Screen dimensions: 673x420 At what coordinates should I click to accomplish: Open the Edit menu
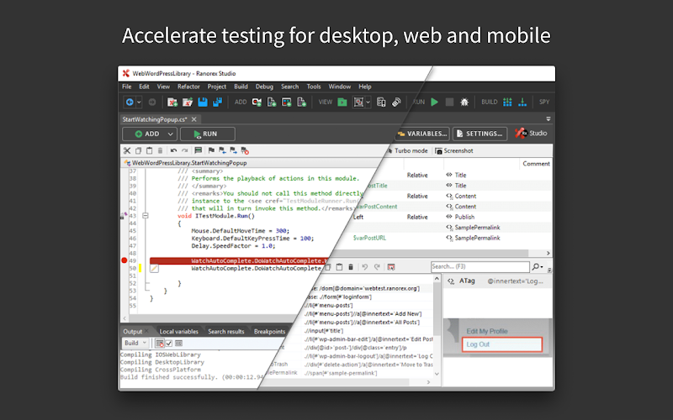144,87
